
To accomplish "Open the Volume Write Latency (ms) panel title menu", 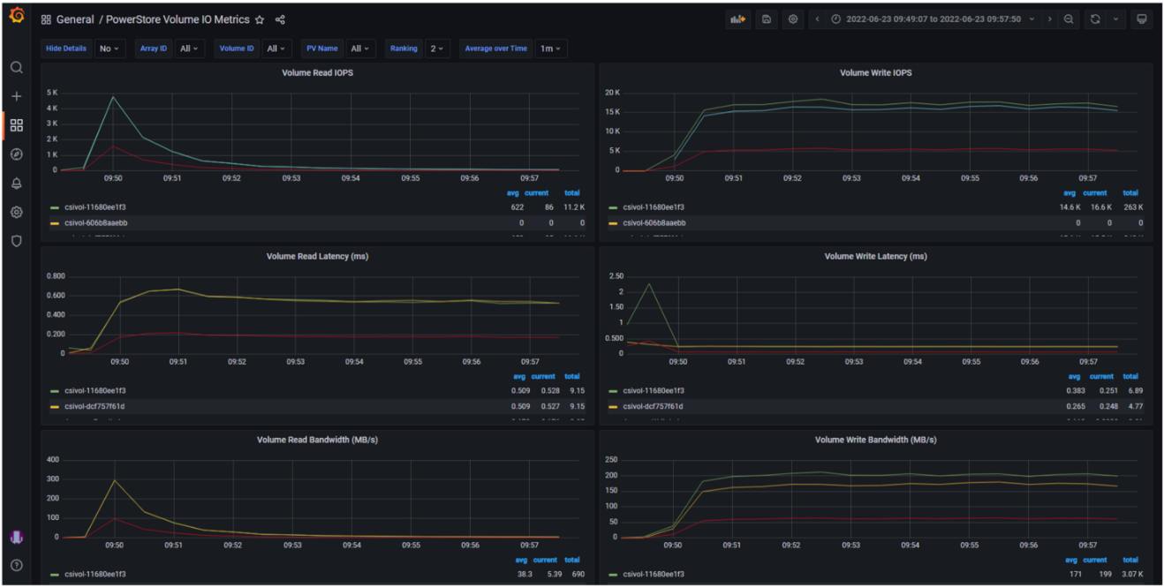I will (x=875, y=257).
